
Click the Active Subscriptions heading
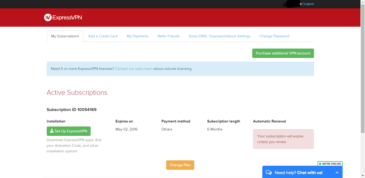77,93
